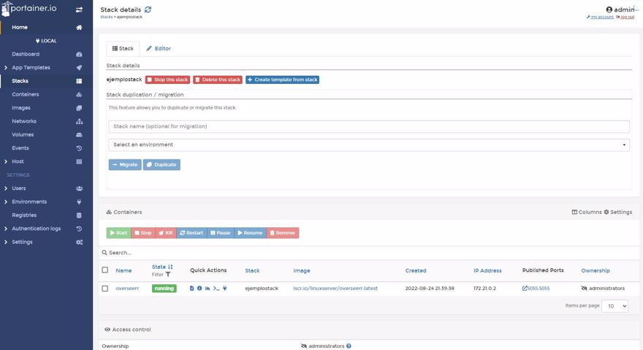Open published port 5055:5055 link

point(536,289)
